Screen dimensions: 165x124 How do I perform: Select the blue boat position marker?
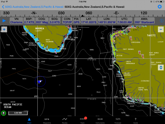point(40,82)
